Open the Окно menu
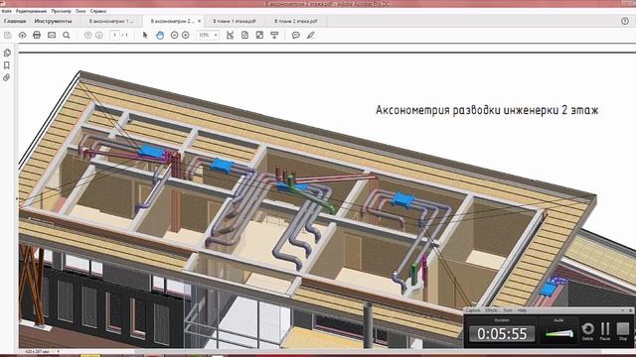Image resolution: width=636 pixels, height=357 pixels. [80, 11]
